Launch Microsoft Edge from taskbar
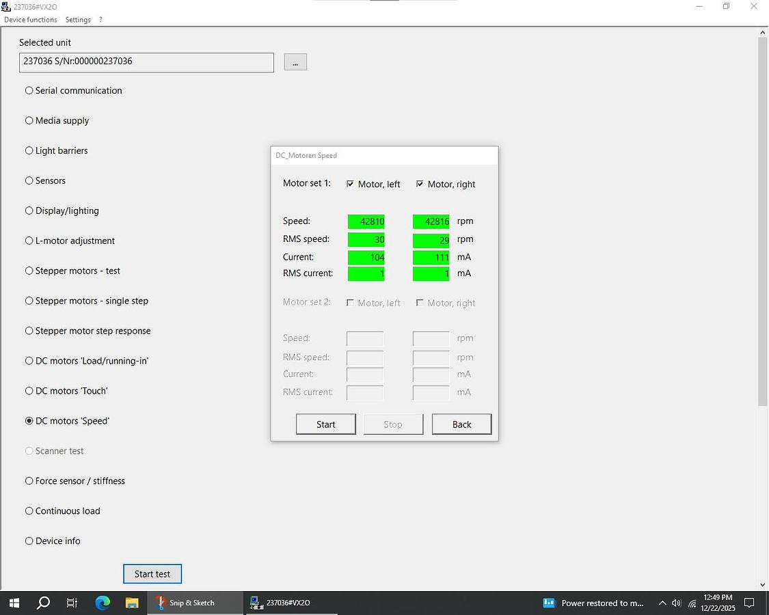This screenshot has height=615, width=769. [103, 603]
